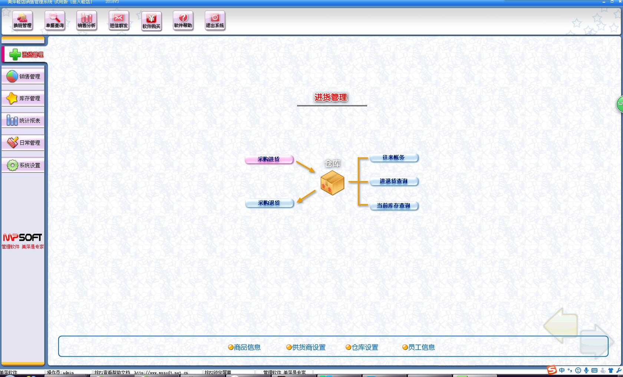Open 统计报表 statistics reports section
This screenshot has width=623, height=377.
coord(23,121)
